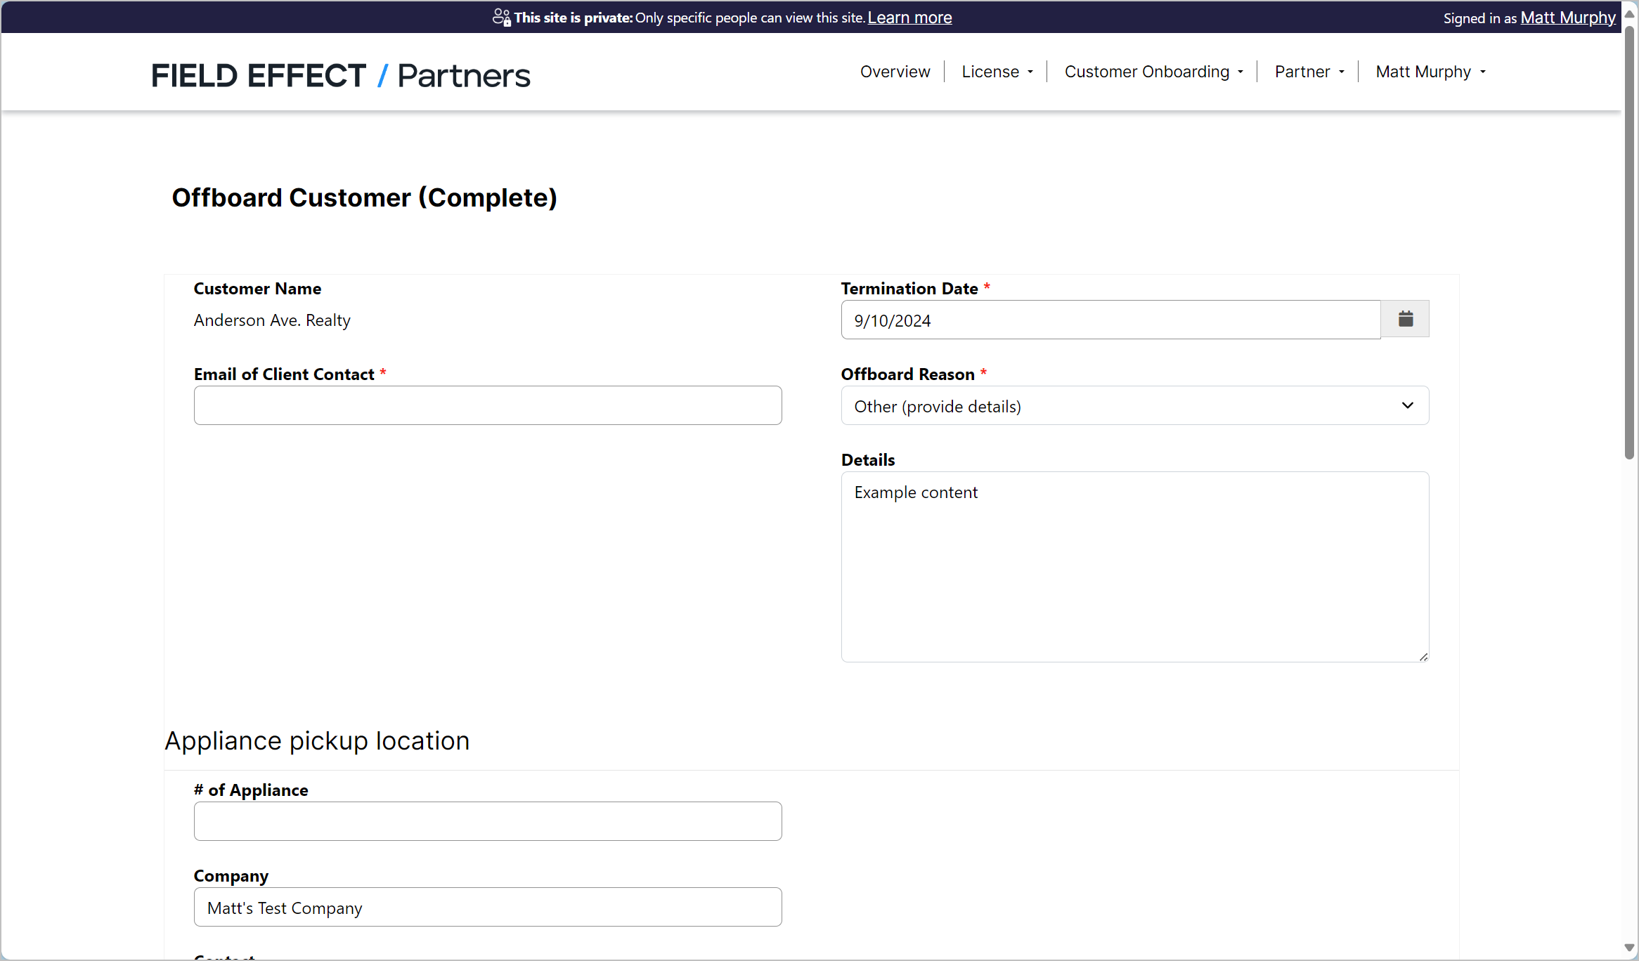This screenshot has width=1639, height=961.
Task: Open the Termination Date calendar picker
Action: pyautogui.click(x=1405, y=320)
